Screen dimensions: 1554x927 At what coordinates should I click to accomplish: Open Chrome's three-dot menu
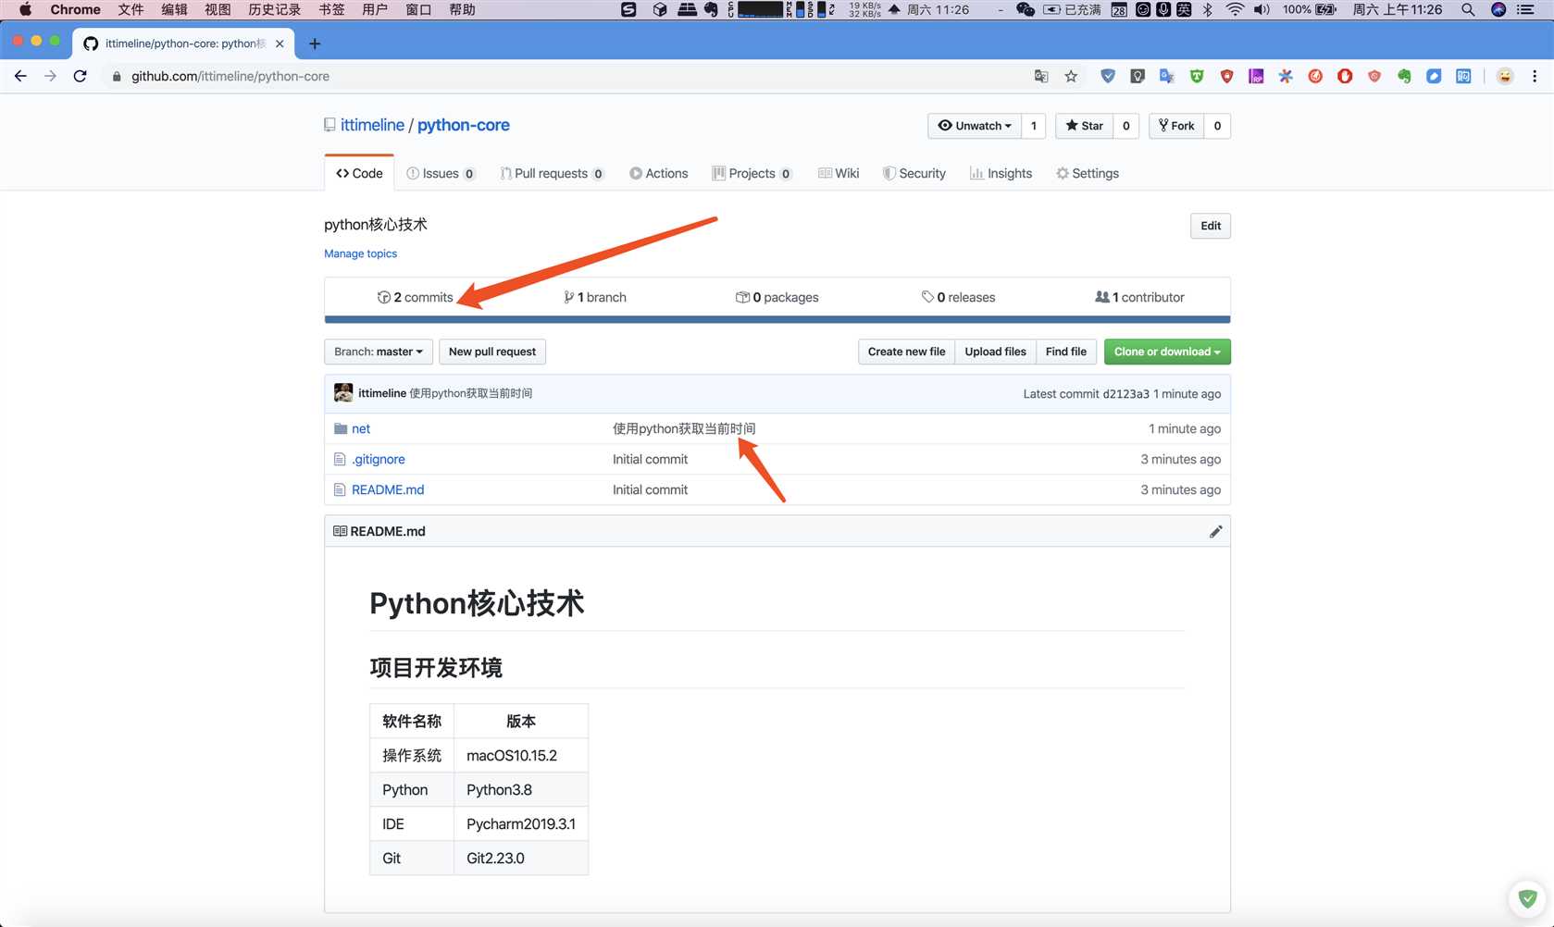pyautogui.click(x=1535, y=76)
